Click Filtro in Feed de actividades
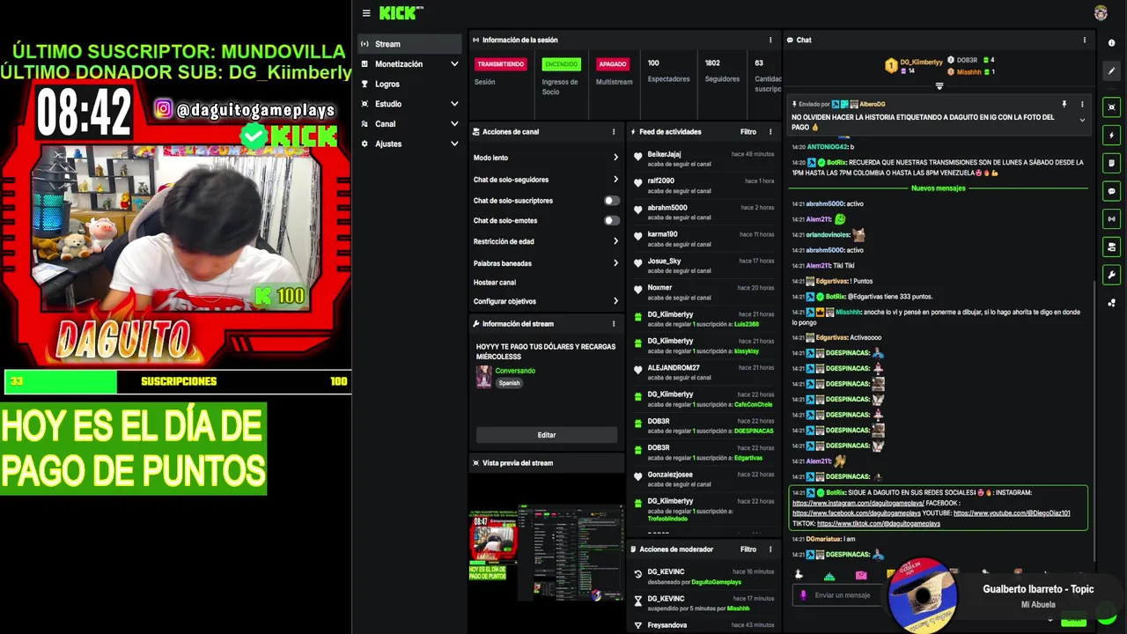This screenshot has width=1127, height=634. click(748, 132)
